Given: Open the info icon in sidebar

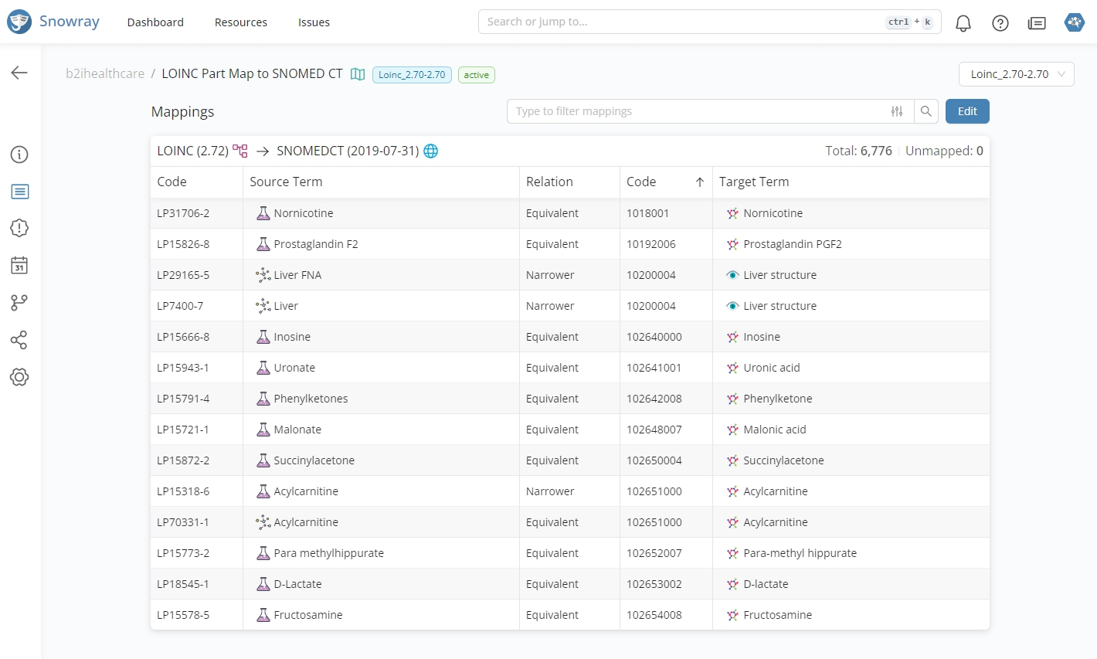Looking at the screenshot, I should (x=19, y=155).
